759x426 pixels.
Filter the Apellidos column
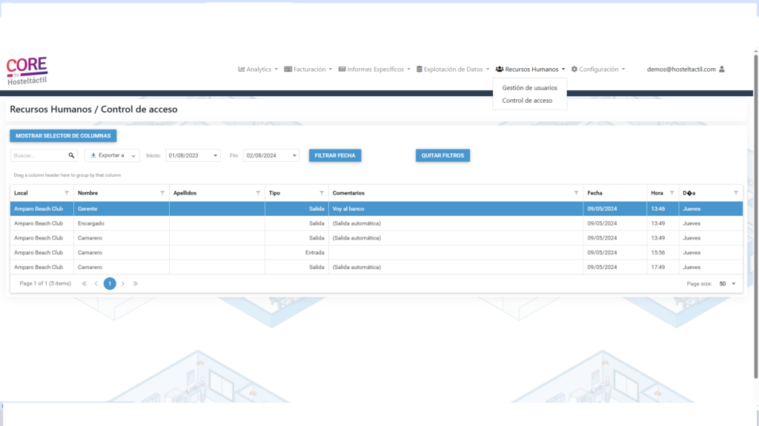tap(258, 193)
